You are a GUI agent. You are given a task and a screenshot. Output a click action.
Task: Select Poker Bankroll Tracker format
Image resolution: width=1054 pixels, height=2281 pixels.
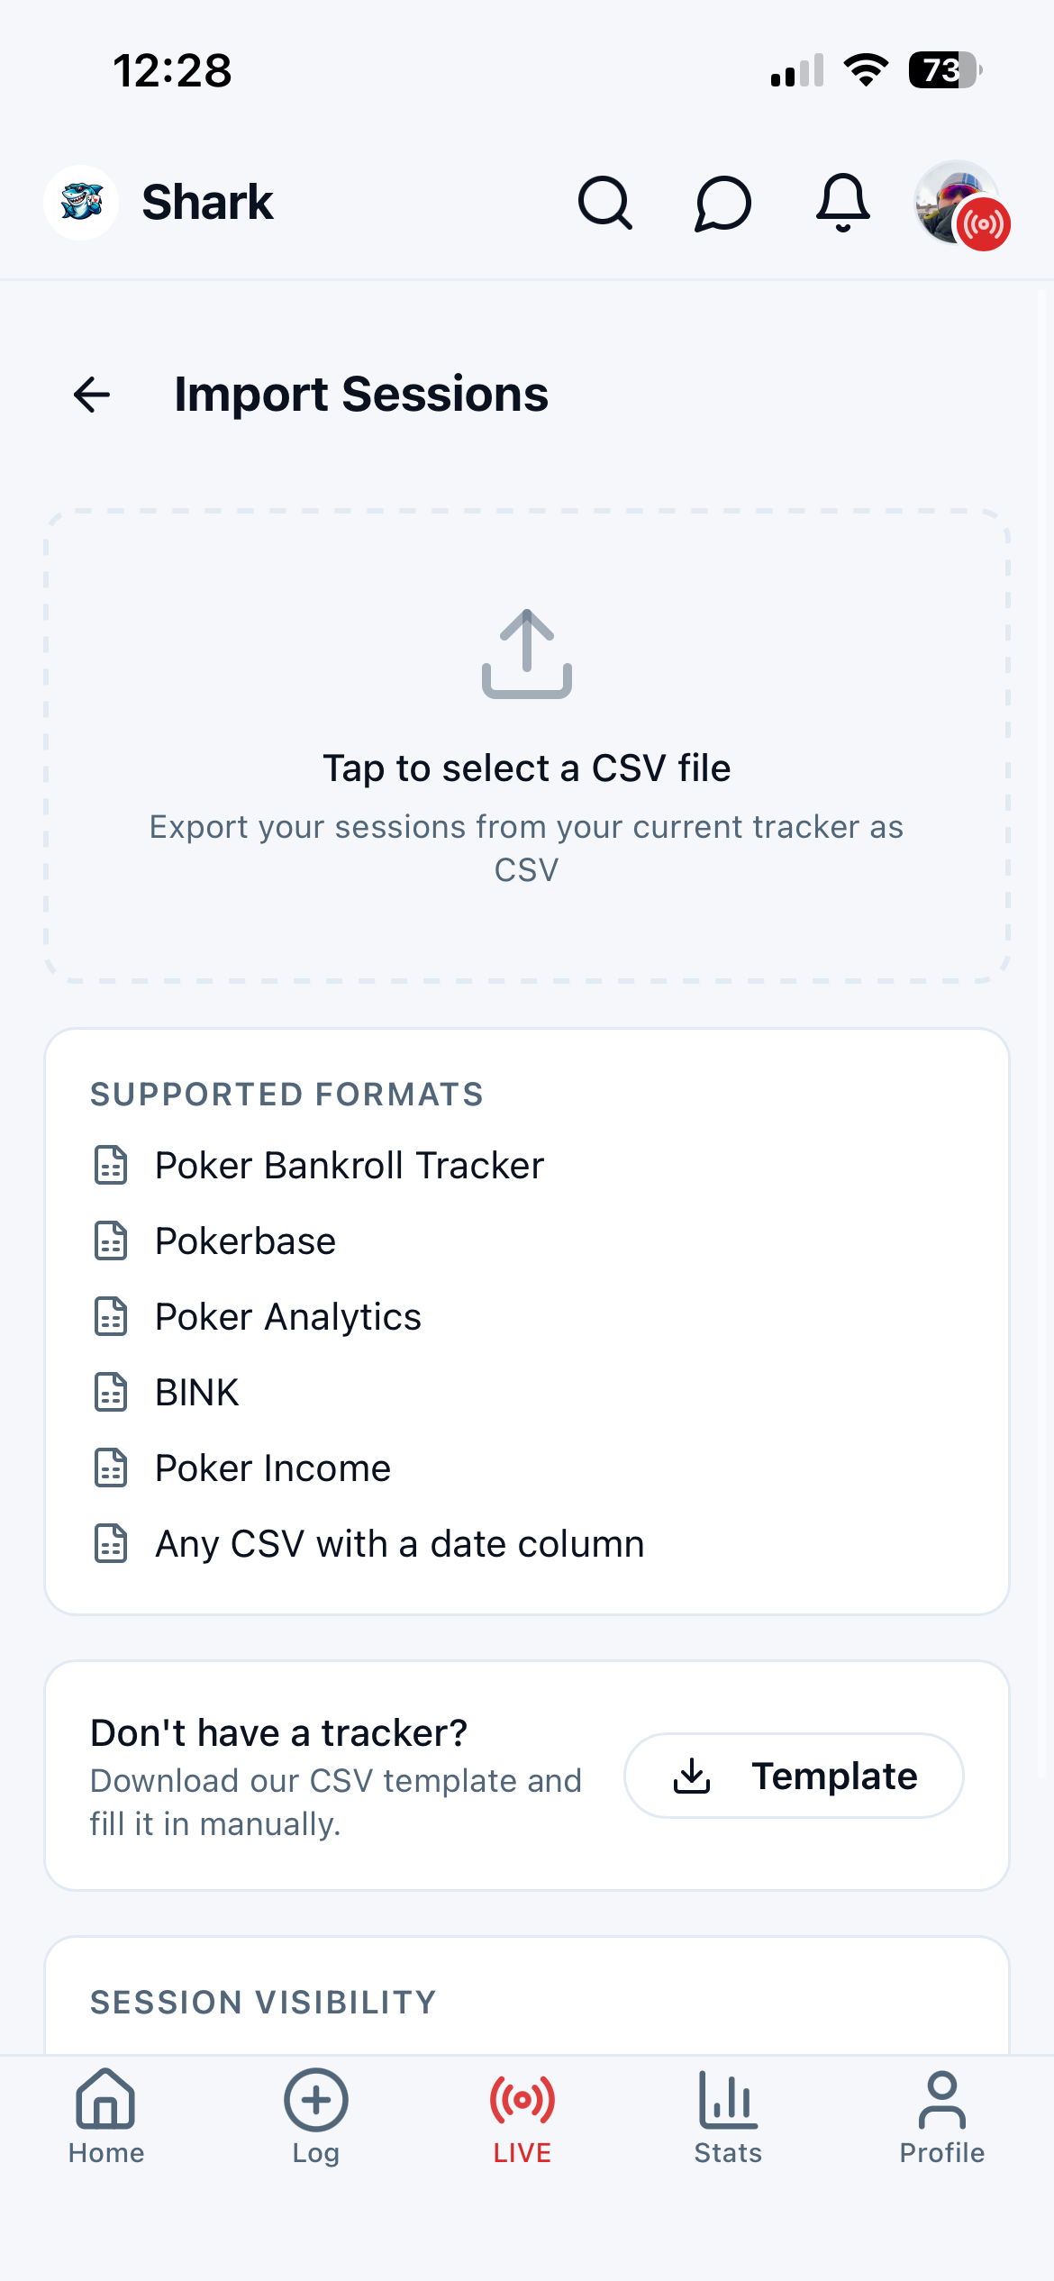coord(350,1166)
